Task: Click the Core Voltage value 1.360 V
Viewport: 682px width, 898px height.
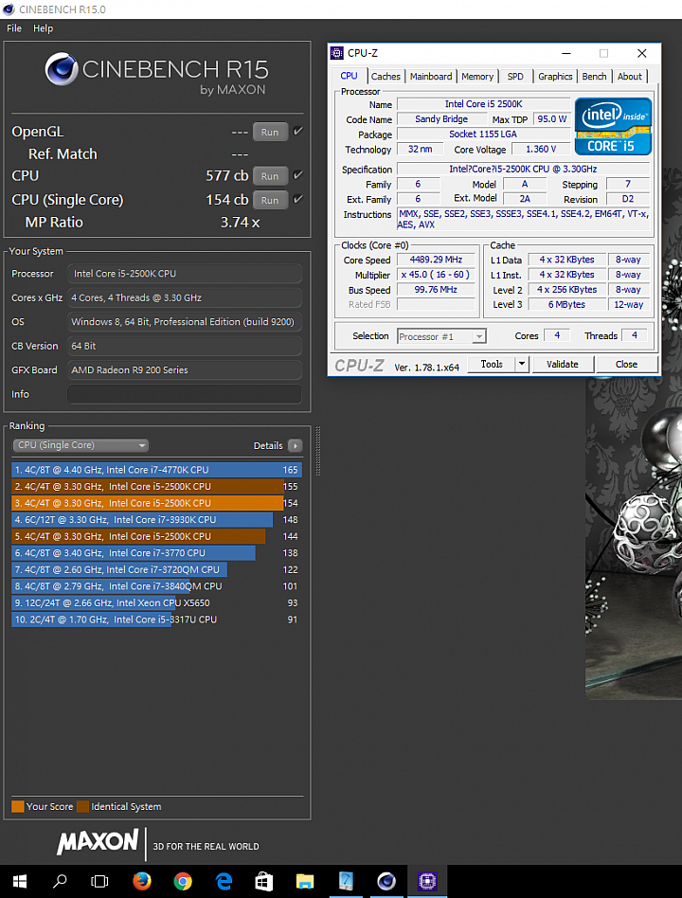Action: click(x=541, y=149)
